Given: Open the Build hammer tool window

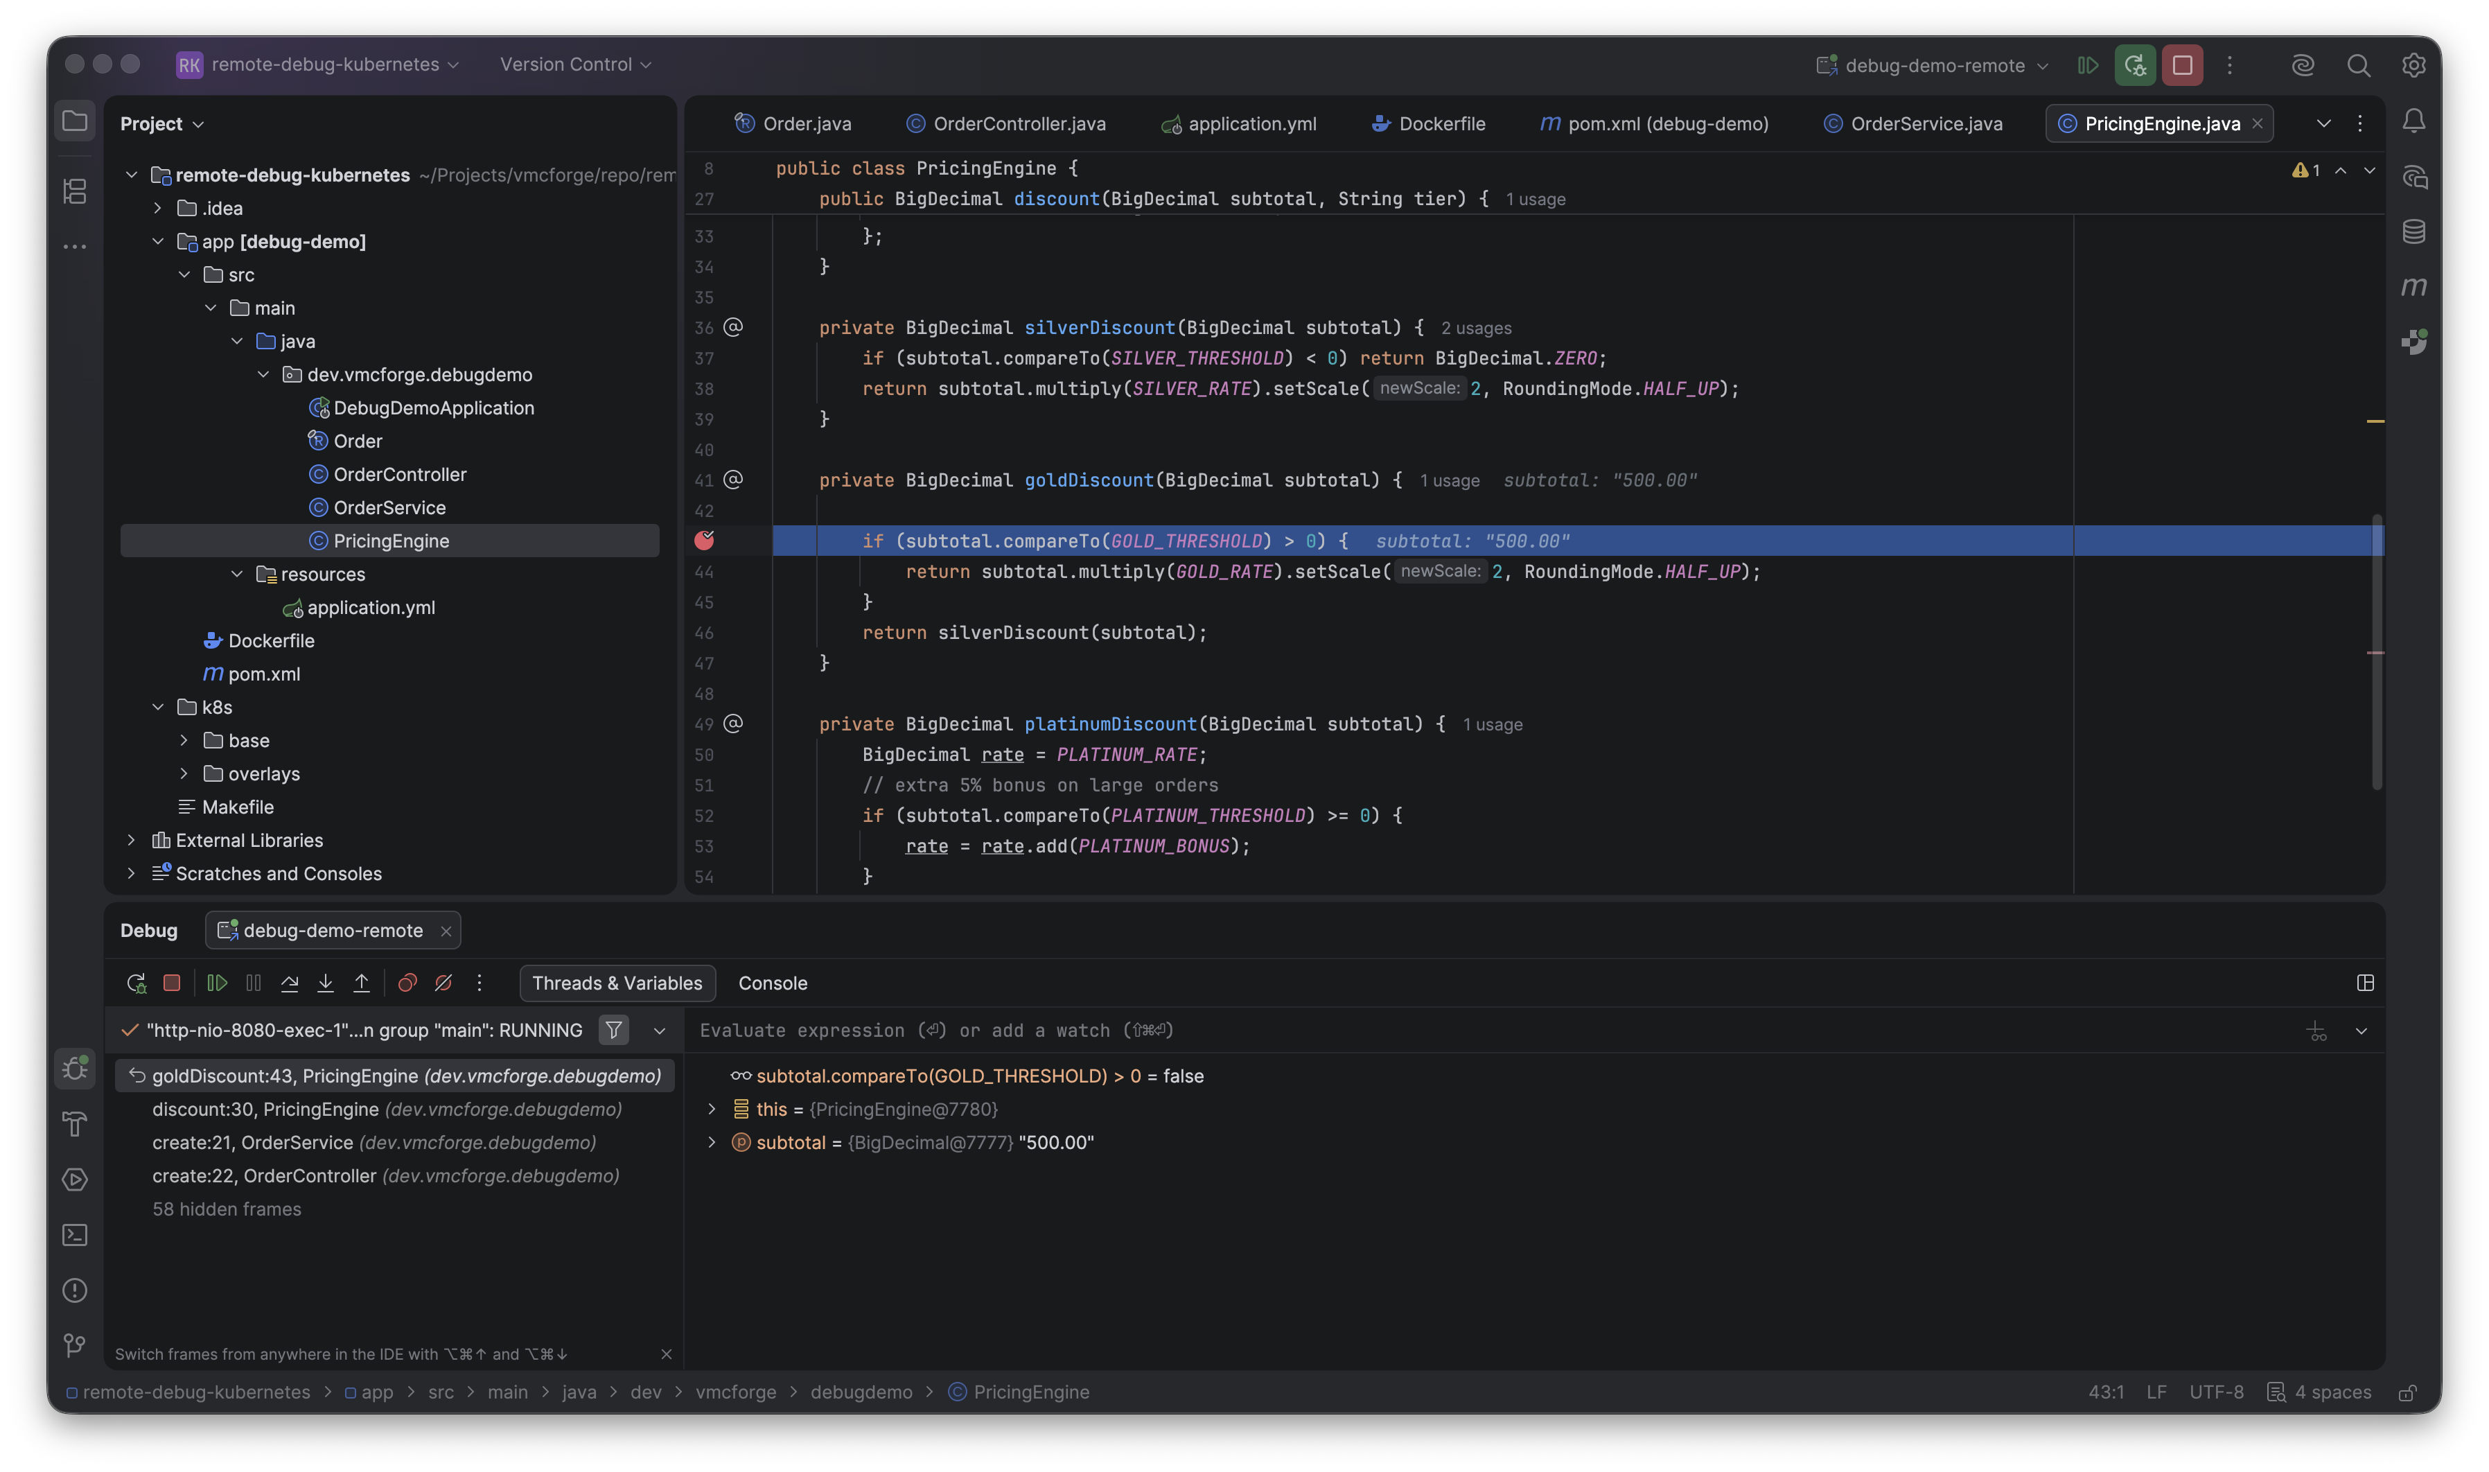Looking at the screenshot, I should click(74, 1124).
